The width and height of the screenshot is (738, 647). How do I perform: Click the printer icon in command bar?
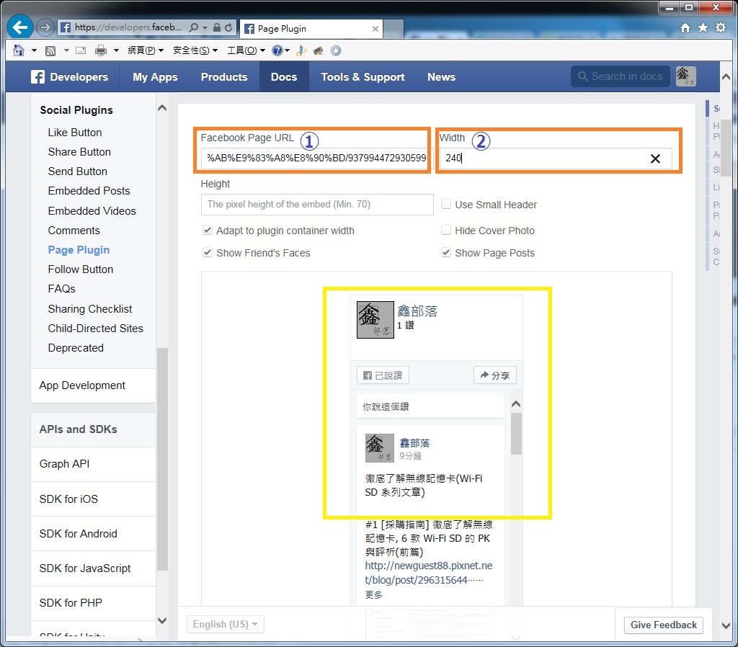101,50
